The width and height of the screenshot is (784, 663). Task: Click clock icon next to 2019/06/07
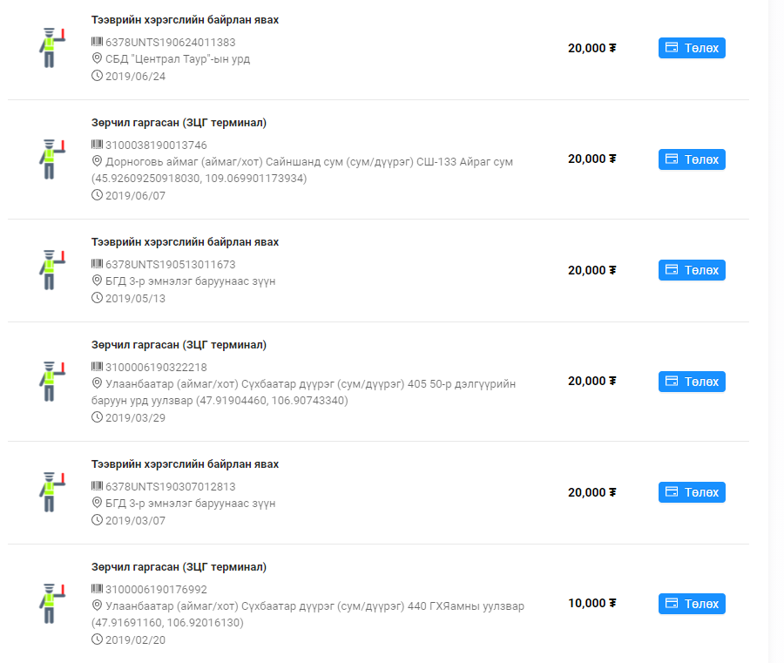click(x=97, y=195)
